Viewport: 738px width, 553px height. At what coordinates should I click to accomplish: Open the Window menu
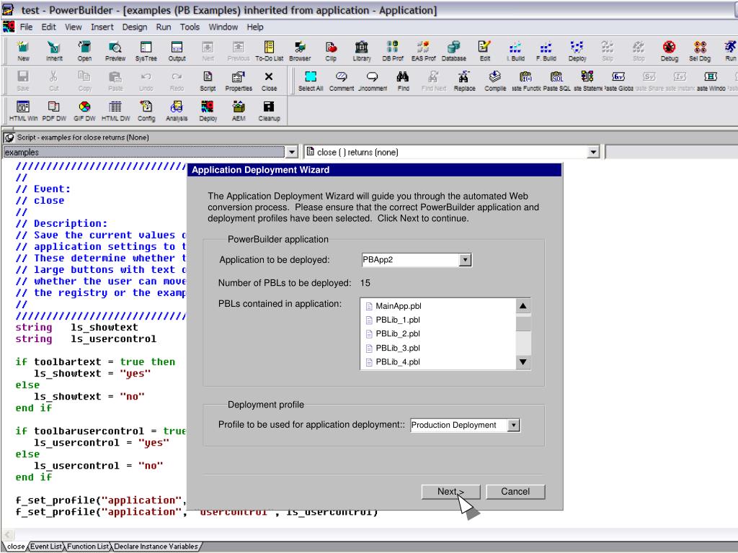pos(223,27)
